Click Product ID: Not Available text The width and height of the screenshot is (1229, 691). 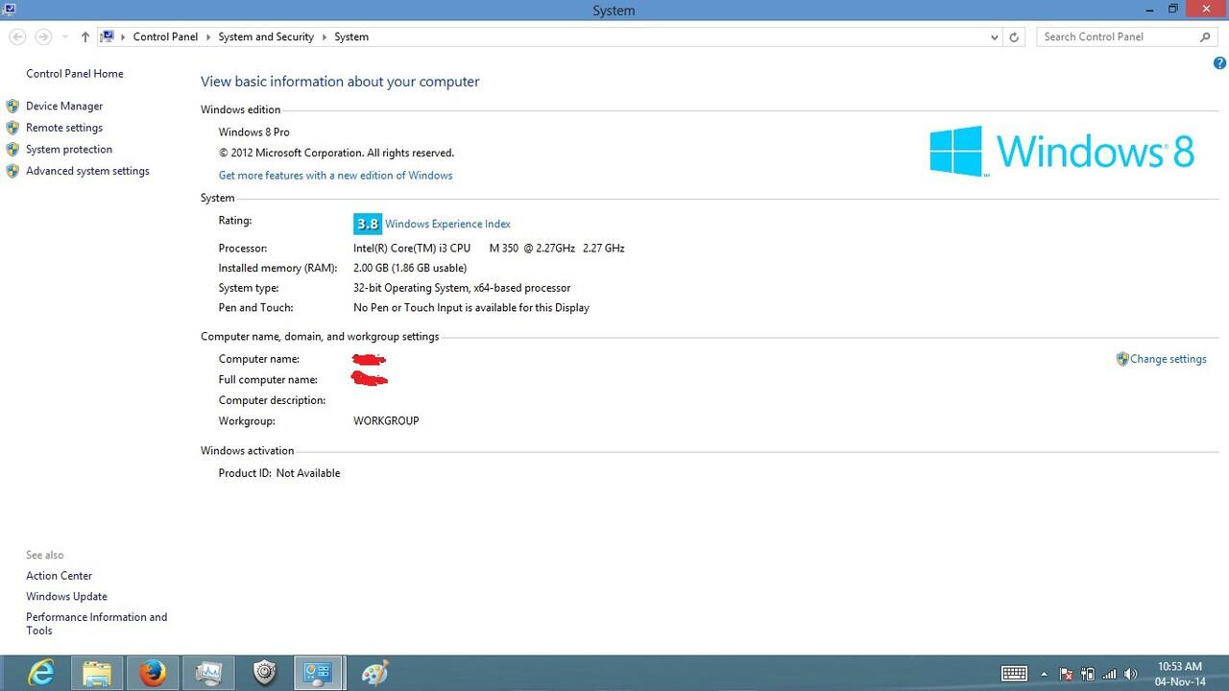(279, 473)
